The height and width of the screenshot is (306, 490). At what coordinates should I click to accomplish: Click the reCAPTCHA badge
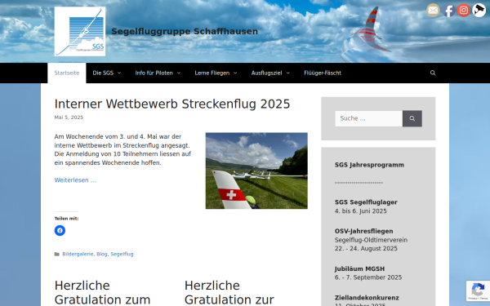coord(478,291)
